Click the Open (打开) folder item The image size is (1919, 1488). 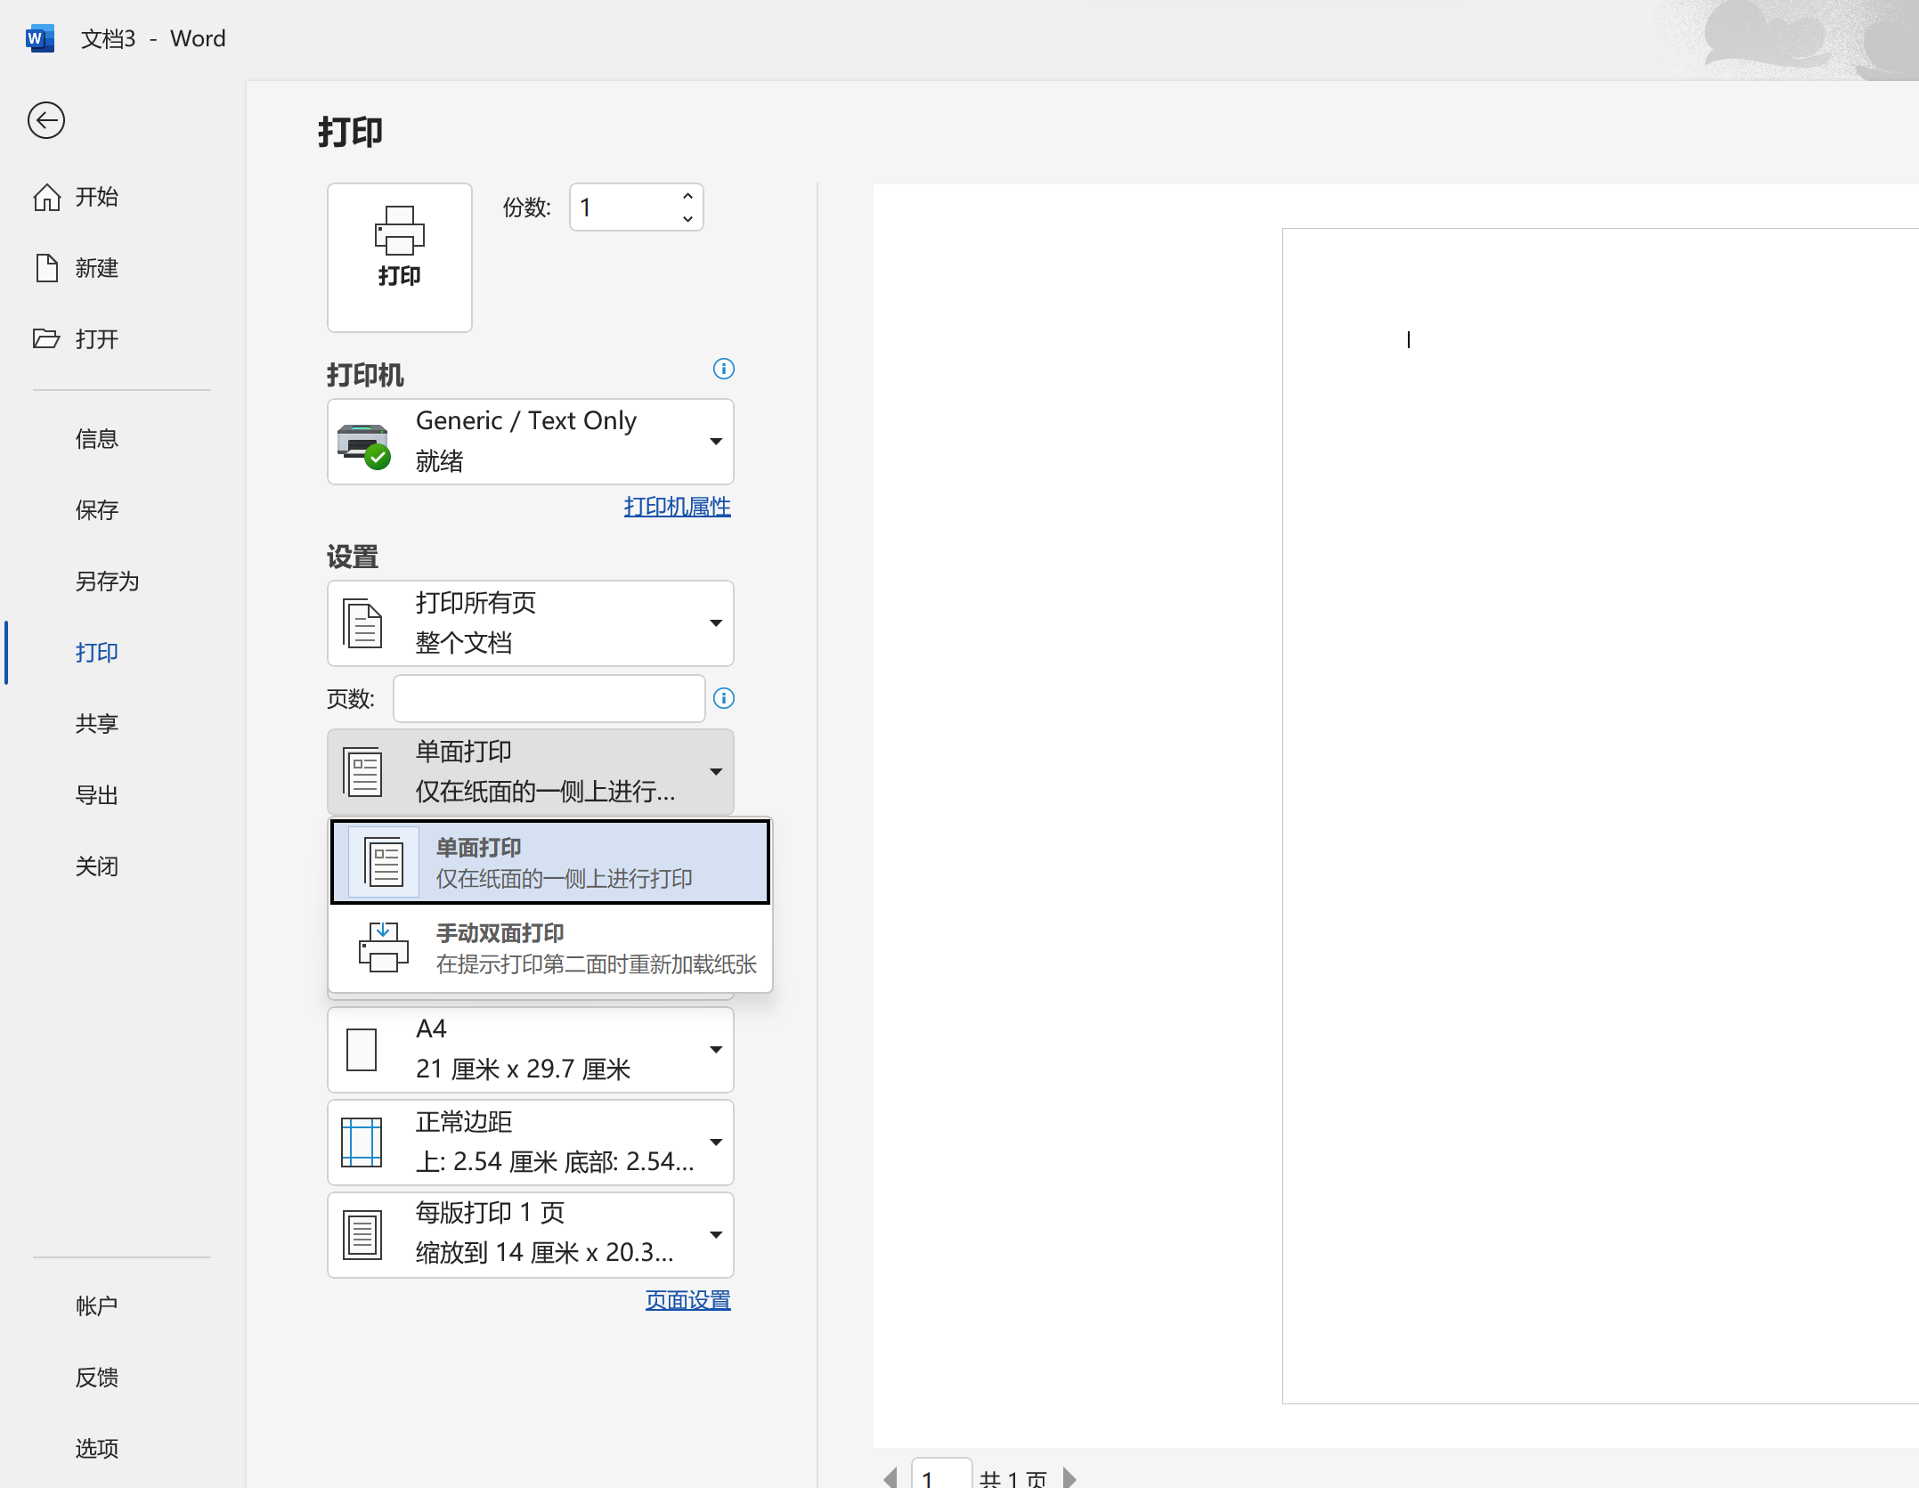(x=96, y=339)
